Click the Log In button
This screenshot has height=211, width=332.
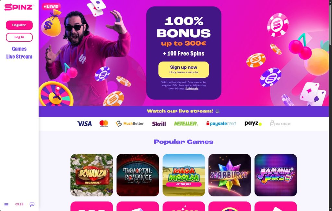click(19, 37)
